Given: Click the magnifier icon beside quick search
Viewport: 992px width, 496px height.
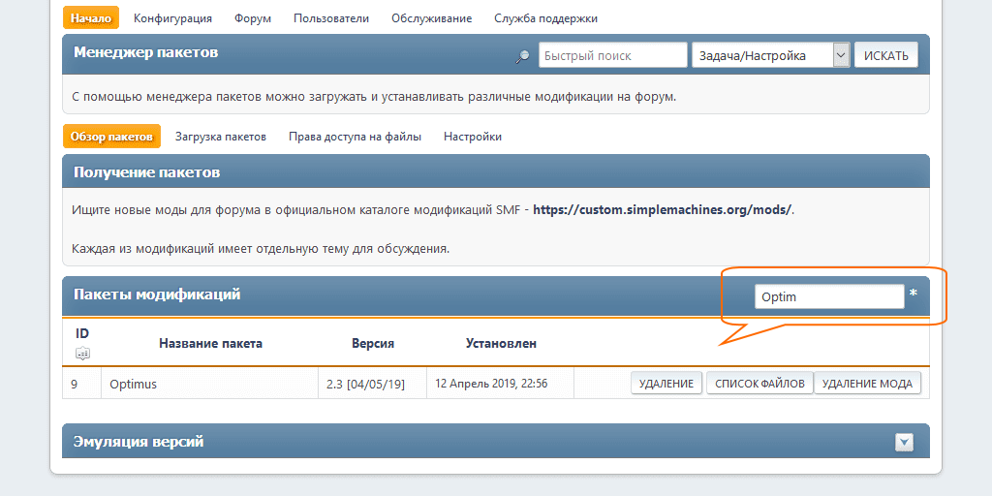Looking at the screenshot, I should (x=522, y=56).
